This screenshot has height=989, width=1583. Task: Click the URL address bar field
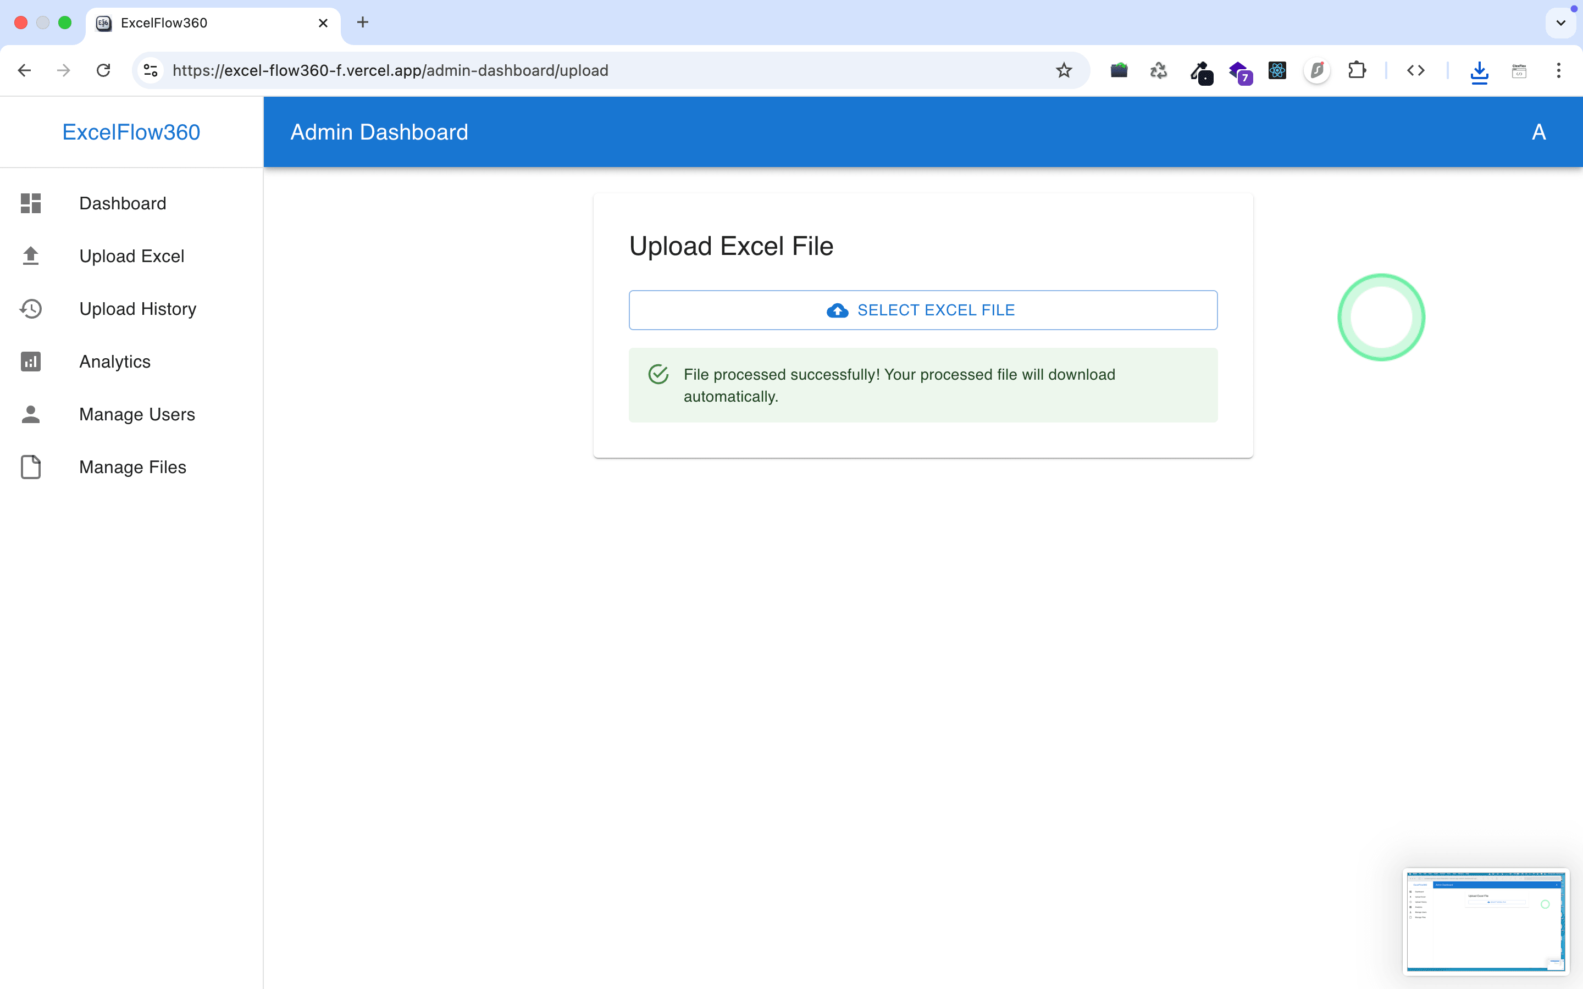point(589,70)
